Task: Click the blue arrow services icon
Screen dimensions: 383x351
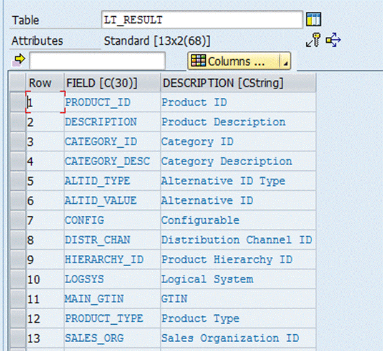Action: (x=334, y=40)
